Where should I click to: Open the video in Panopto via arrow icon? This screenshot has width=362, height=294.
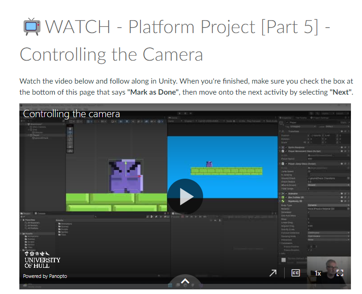273,273
